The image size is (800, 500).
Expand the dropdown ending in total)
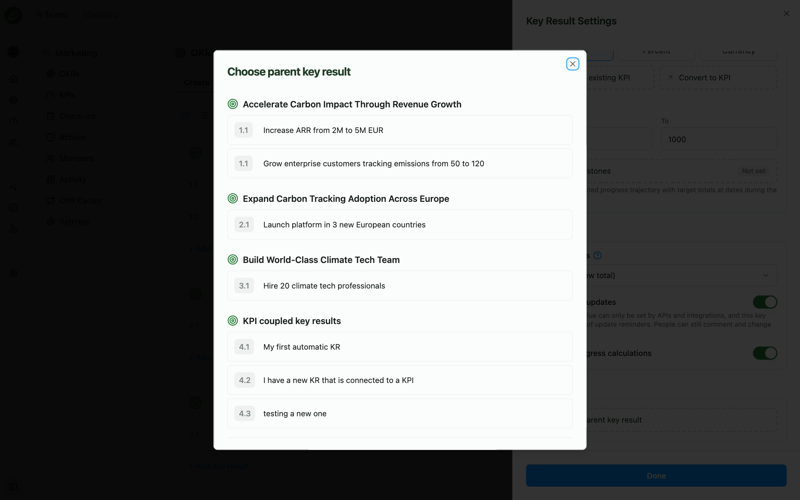coord(681,275)
